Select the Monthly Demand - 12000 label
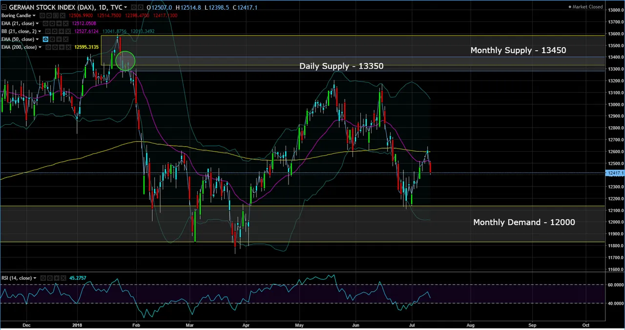The image size is (625, 330). (524, 222)
